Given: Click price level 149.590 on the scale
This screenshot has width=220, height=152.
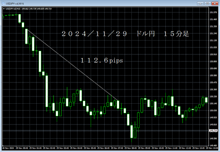Looking at the screenshot, I should 213,138.
